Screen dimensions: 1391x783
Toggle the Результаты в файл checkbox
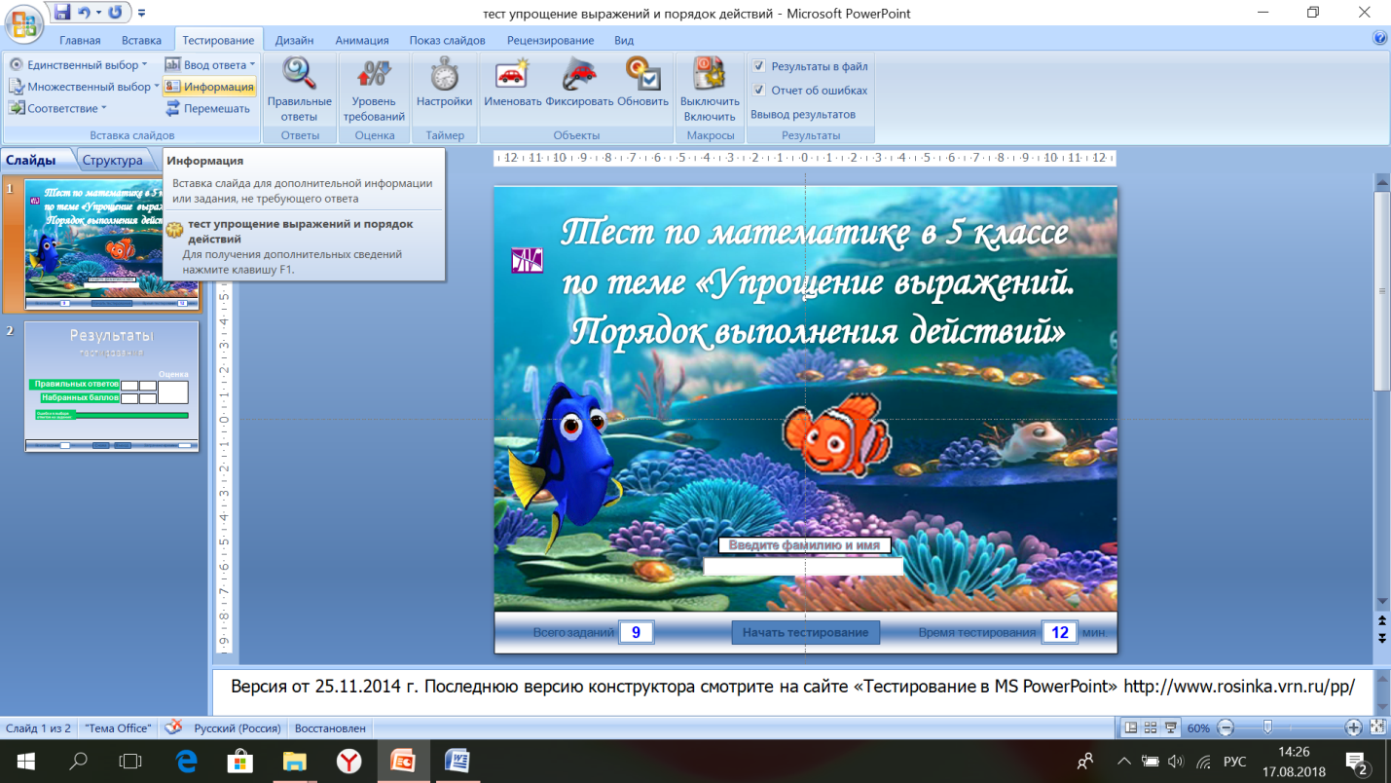(759, 66)
